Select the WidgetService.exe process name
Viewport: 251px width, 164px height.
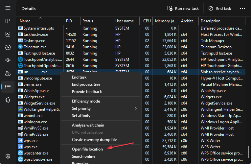coord(39,103)
